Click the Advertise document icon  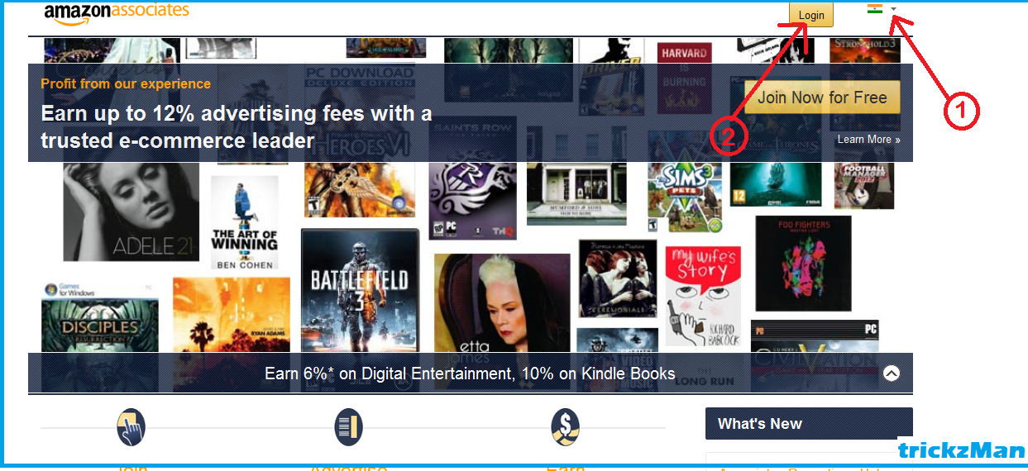pyautogui.click(x=349, y=427)
